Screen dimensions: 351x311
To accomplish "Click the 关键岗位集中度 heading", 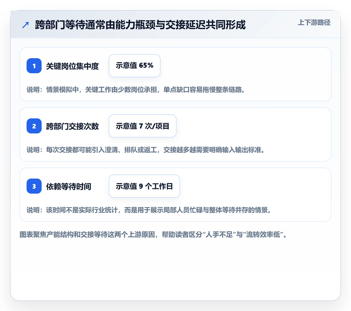I will pyautogui.click(x=72, y=66).
